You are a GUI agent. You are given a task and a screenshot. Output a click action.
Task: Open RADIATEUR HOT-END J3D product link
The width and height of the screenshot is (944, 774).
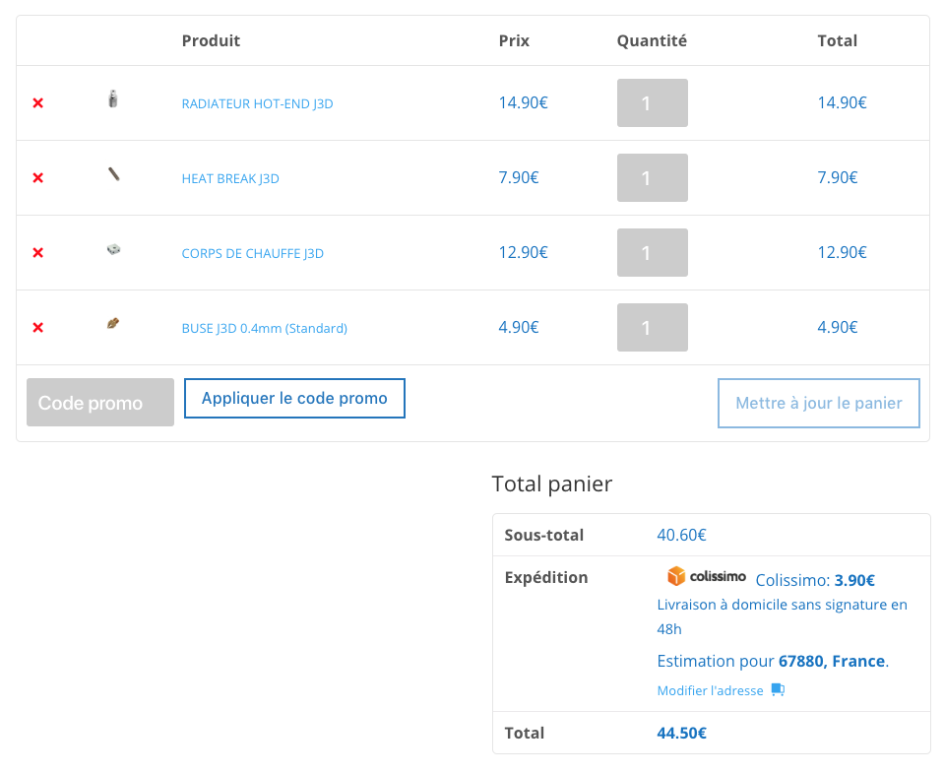tap(257, 103)
